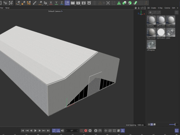Click the Render View clapperboard icon
This screenshot has height=135, width=180.
pos(73,3)
